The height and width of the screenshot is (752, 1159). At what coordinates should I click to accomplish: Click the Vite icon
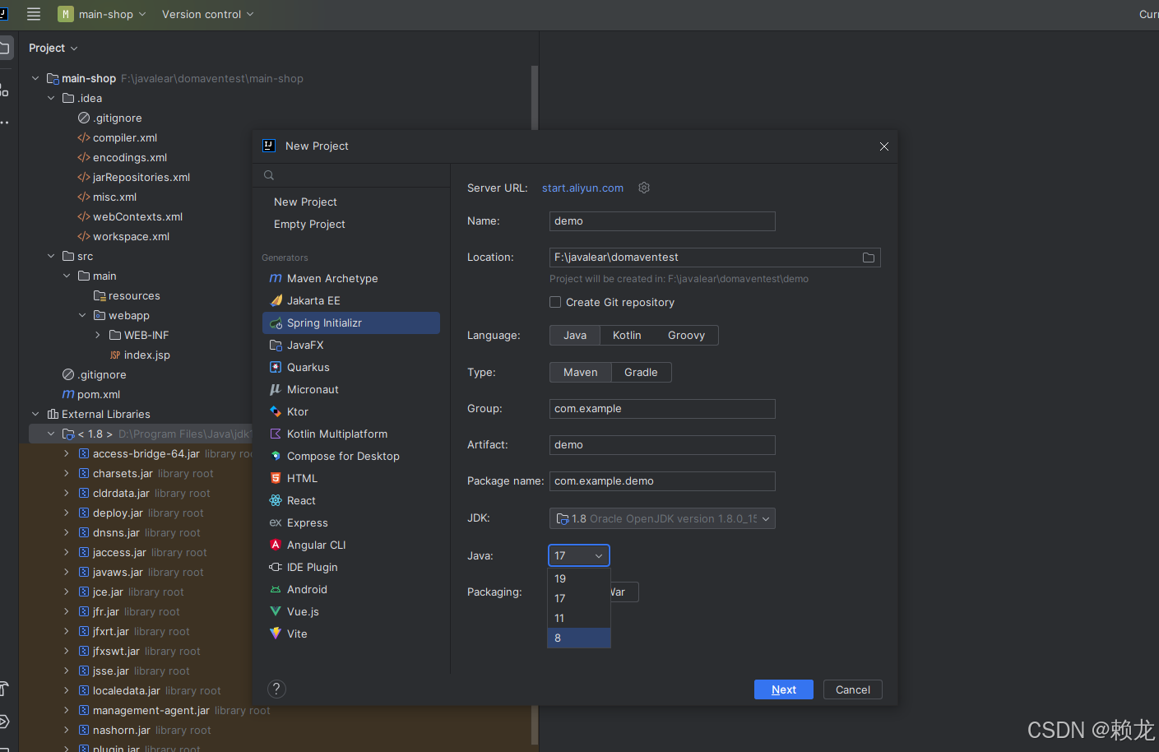coord(276,634)
